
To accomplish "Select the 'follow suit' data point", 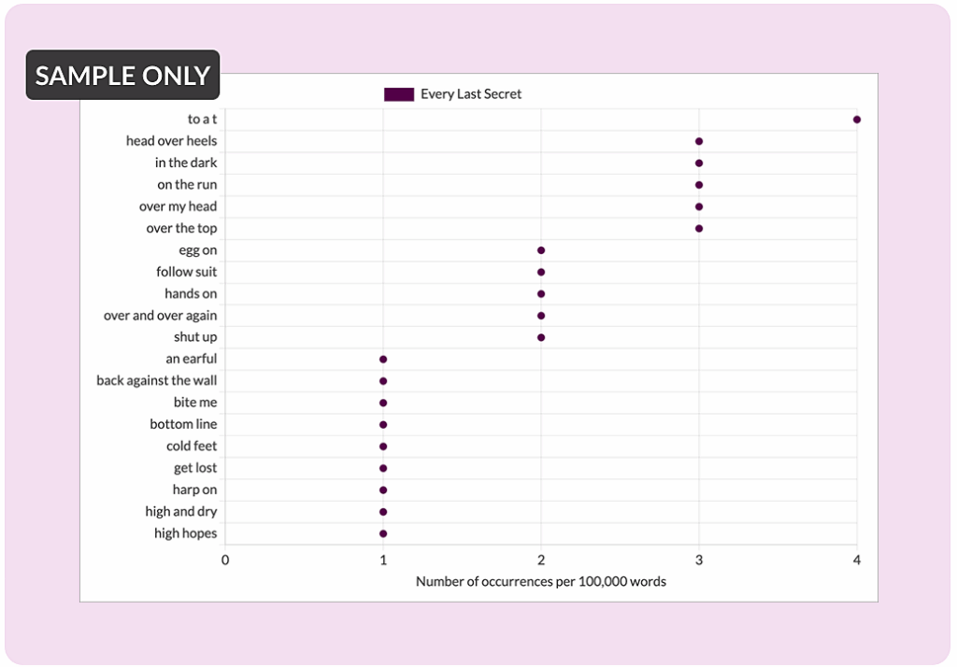I will [541, 272].
